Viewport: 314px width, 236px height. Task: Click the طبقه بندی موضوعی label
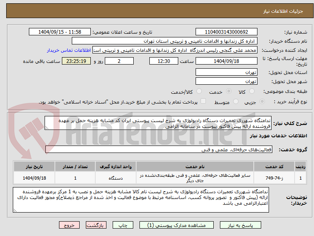coord(286,92)
